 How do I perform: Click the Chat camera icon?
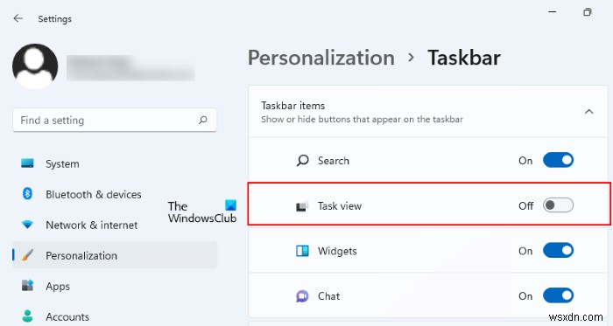[302, 296]
